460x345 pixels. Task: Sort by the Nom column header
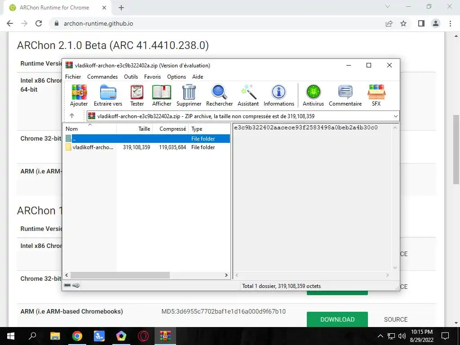point(90,129)
